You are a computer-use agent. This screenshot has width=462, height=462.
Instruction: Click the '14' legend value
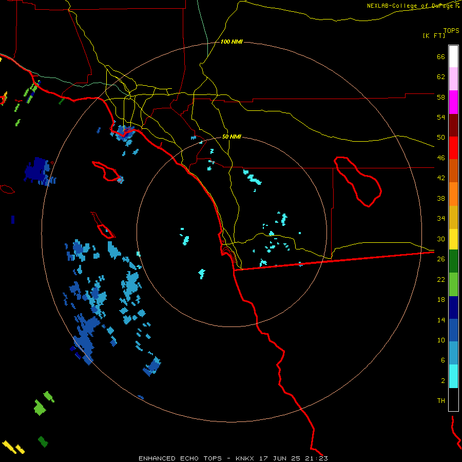coord(441,320)
